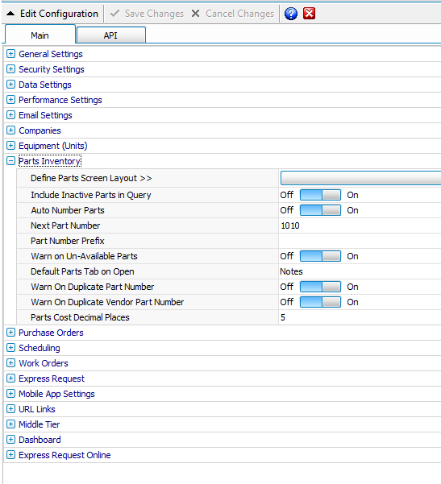The height and width of the screenshot is (484, 441).
Task: Click the Default Parts Tab on Open label
Action: 82,271
